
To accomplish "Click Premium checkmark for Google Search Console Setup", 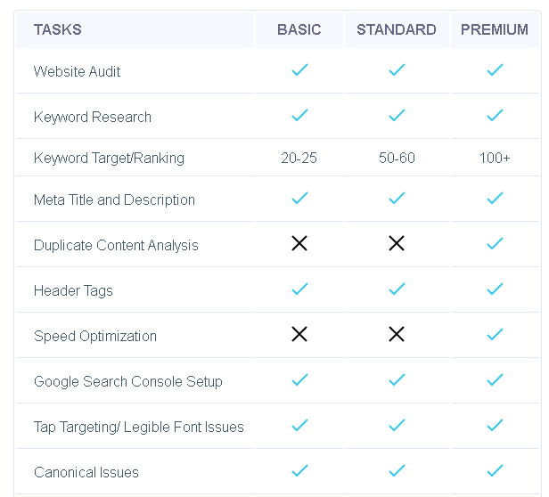I will coord(495,379).
